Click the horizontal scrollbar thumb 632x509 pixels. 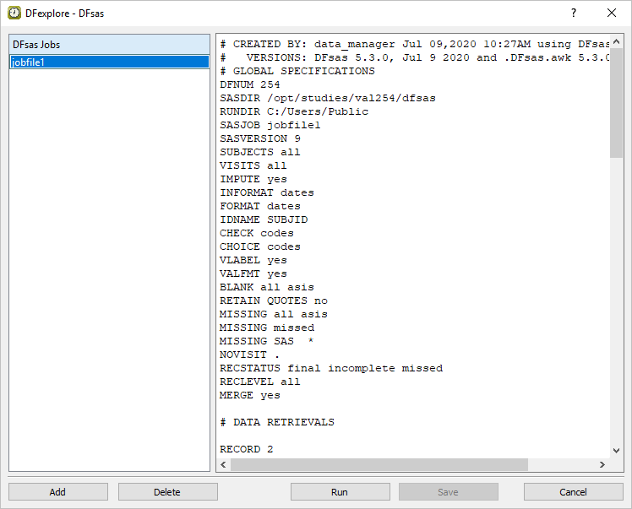click(379, 465)
